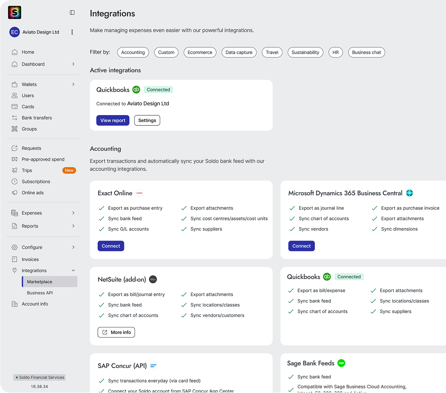
Task: Enable the Travel filter
Action: pos(272,52)
